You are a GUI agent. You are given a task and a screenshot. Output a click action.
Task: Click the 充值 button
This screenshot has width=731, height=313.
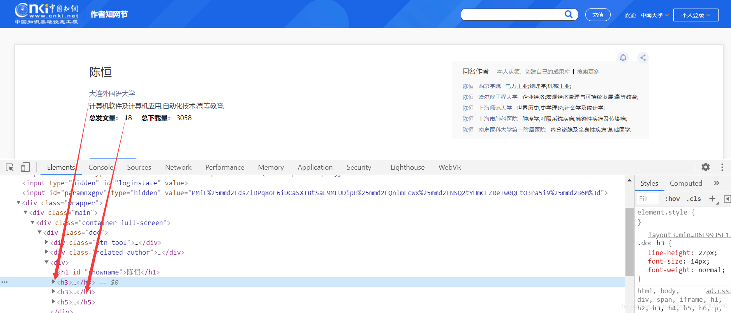(598, 15)
